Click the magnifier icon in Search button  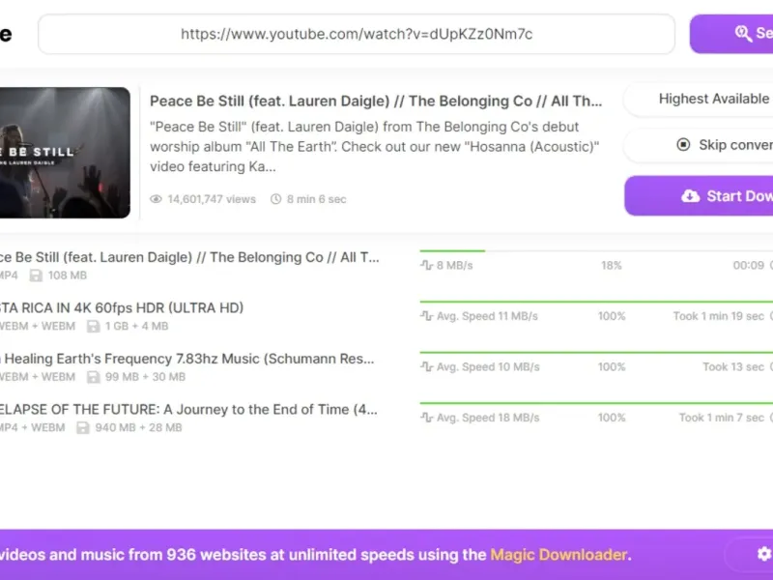[743, 34]
